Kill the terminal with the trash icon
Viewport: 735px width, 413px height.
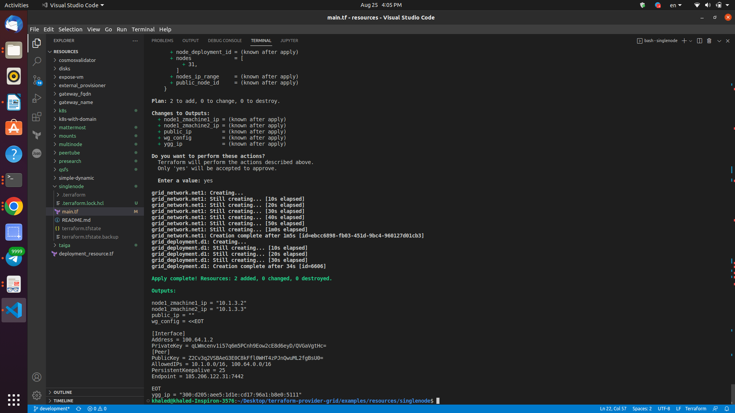(x=709, y=41)
